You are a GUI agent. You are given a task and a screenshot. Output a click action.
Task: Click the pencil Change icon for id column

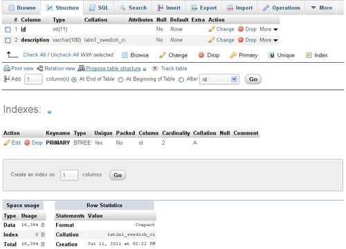click(212, 29)
